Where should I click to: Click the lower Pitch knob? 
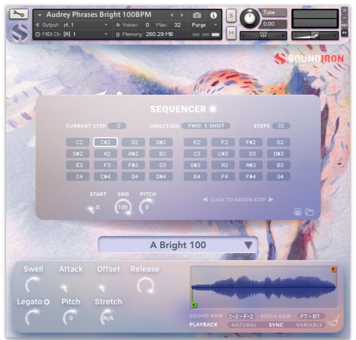(x=71, y=318)
